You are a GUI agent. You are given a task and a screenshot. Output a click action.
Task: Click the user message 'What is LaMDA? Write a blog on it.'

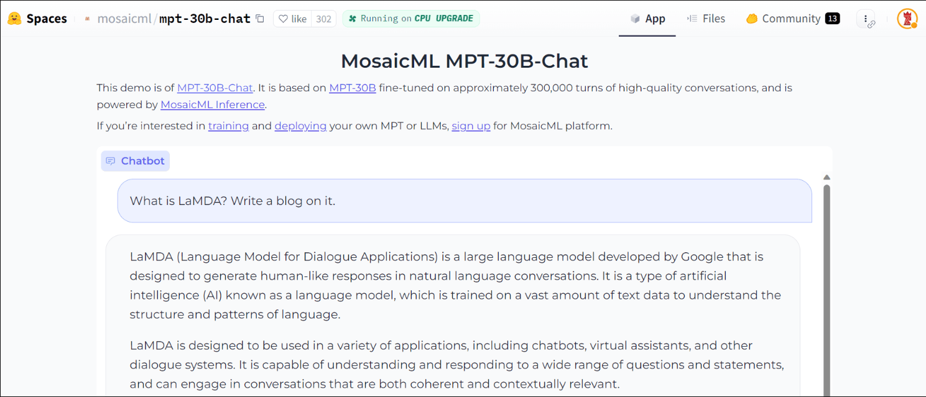tap(465, 201)
